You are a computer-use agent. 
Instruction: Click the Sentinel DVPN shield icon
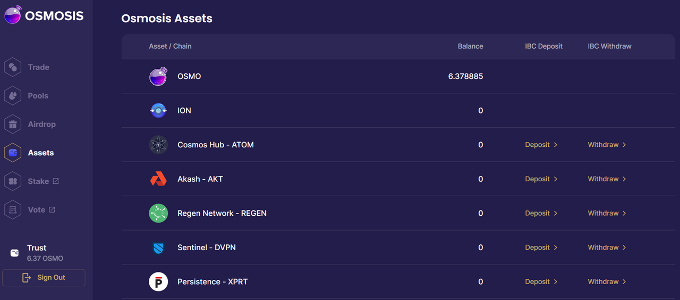(x=158, y=248)
